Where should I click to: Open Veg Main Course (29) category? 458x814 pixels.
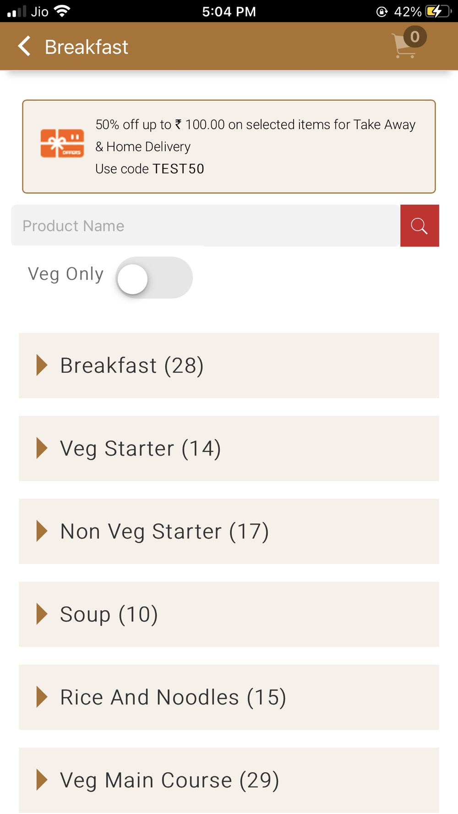[x=169, y=780]
